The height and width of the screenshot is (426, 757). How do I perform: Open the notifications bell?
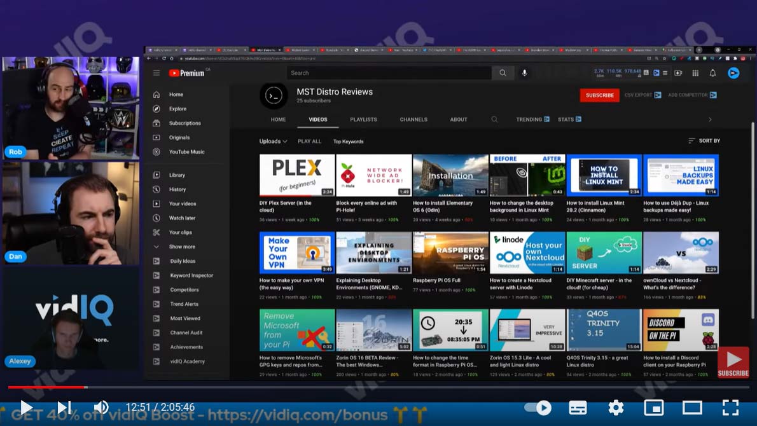(712, 73)
